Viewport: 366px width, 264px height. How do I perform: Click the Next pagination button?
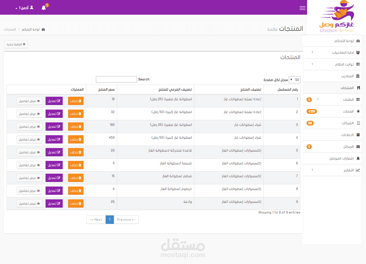click(x=96, y=220)
